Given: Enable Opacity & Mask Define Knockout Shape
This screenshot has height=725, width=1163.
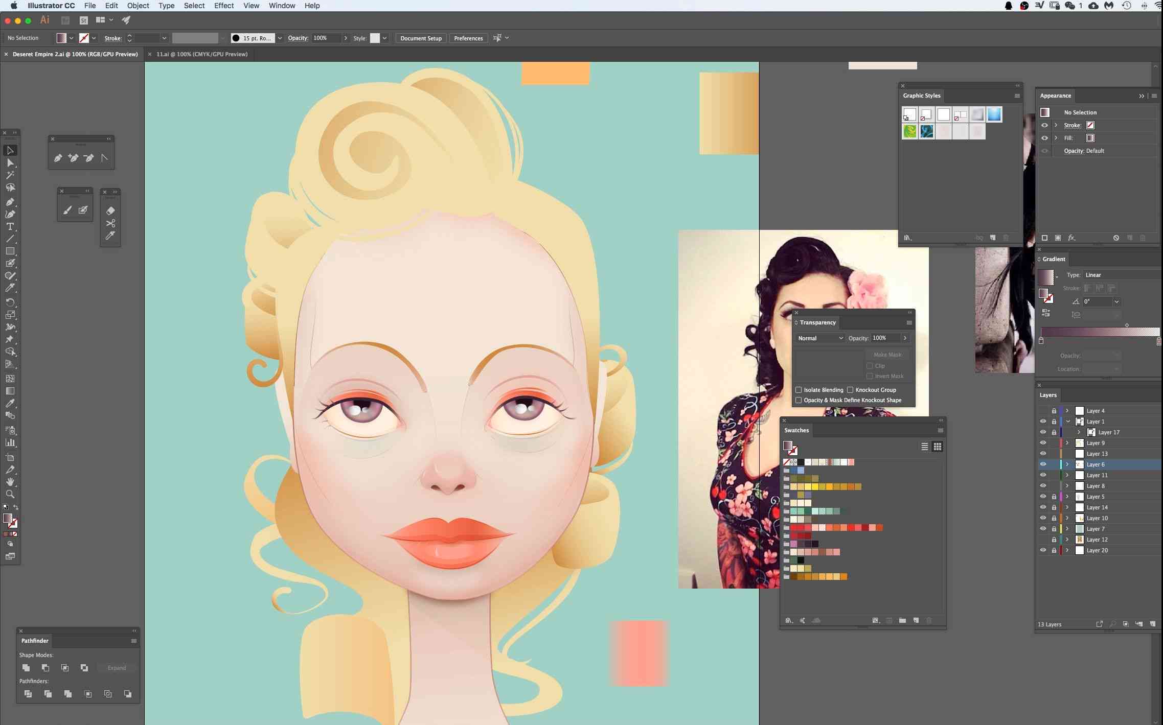Looking at the screenshot, I should (798, 400).
